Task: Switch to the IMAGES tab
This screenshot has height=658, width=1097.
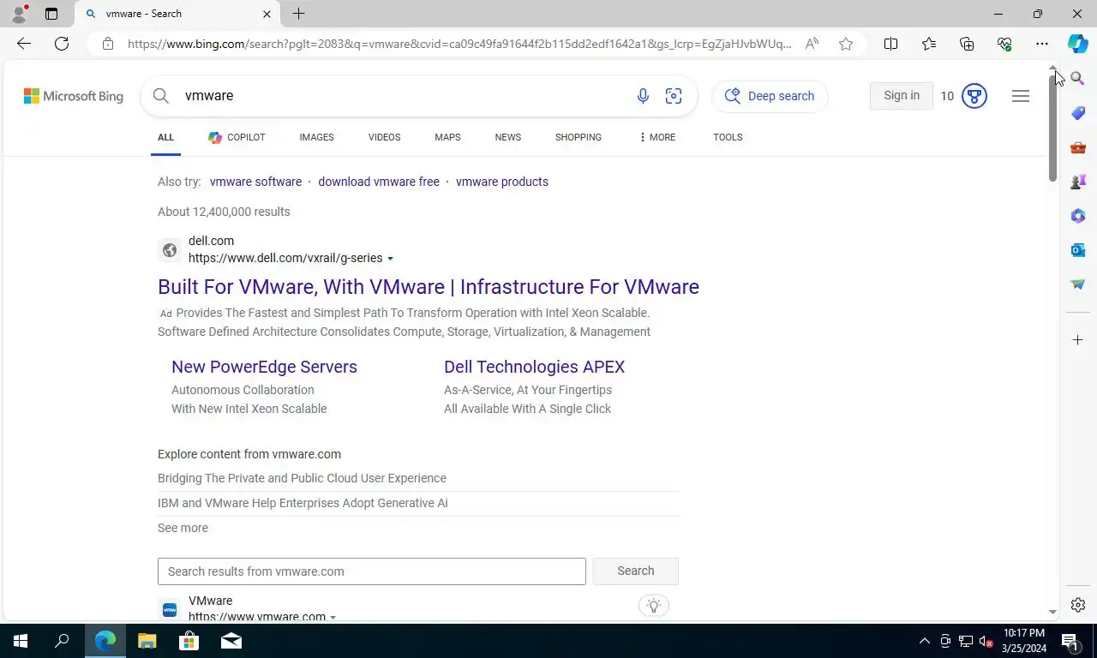Action: (316, 137)
